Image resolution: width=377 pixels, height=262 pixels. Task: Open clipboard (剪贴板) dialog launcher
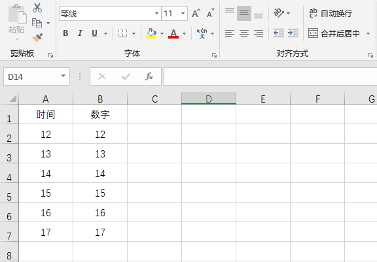(50, 55)
